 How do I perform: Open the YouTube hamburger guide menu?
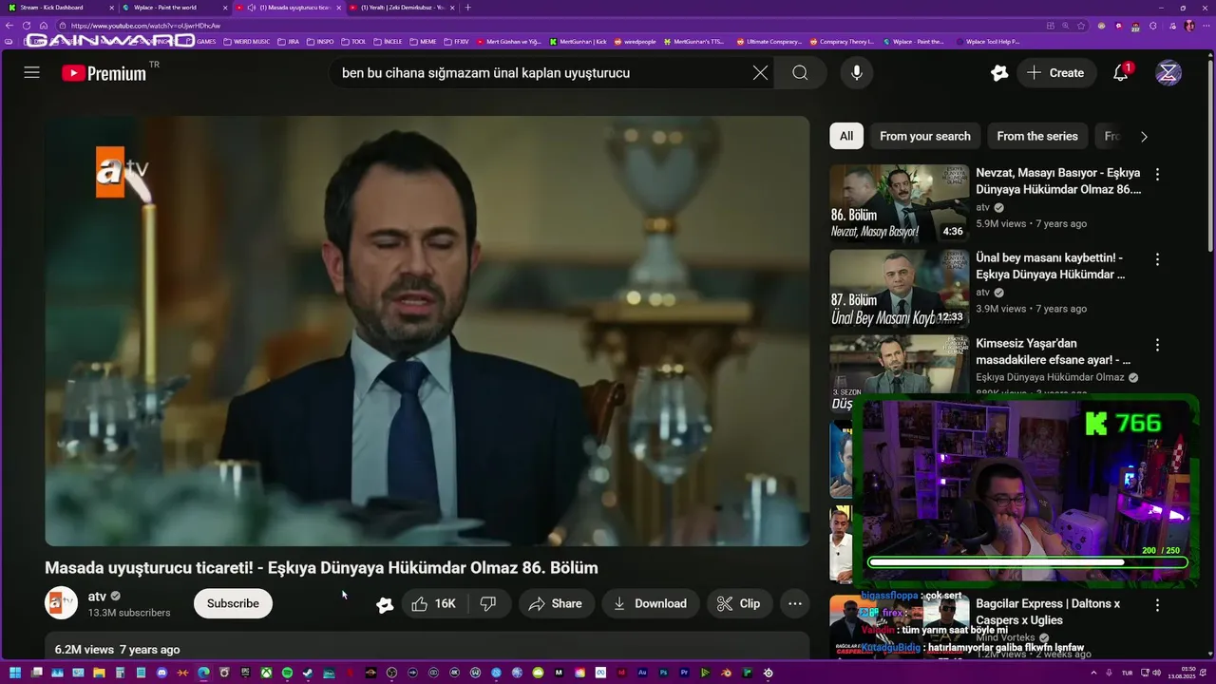(x=31, y=72)
